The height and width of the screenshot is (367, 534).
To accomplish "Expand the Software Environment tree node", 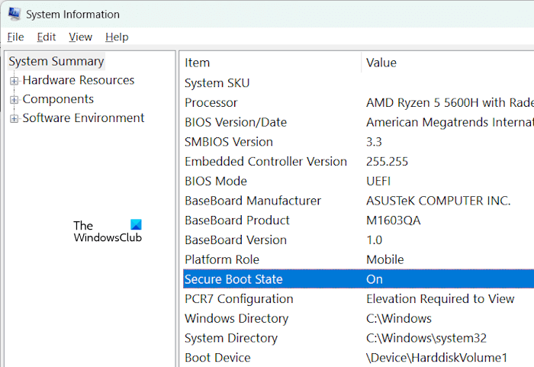I will 14,118.
